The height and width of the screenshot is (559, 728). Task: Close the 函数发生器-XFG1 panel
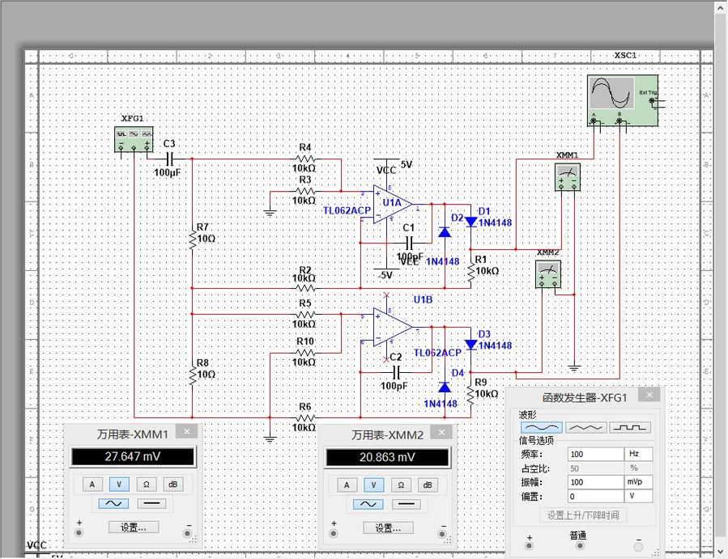click(649, 395)
